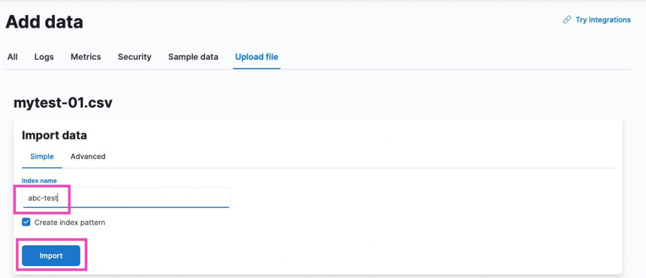The height and width of the screenshot is (278, 646).
Task: Switch to Simple import settings tab
Action: coord(42,157)
